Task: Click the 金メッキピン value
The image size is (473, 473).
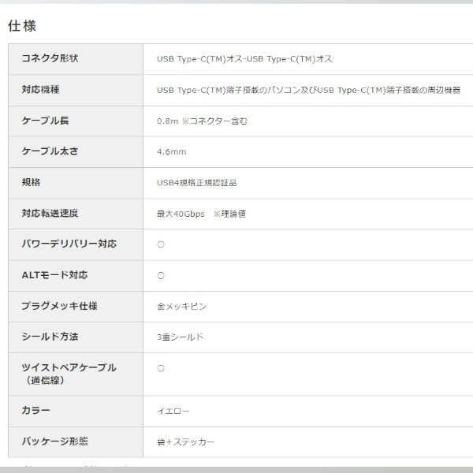Action: point(181,307)
